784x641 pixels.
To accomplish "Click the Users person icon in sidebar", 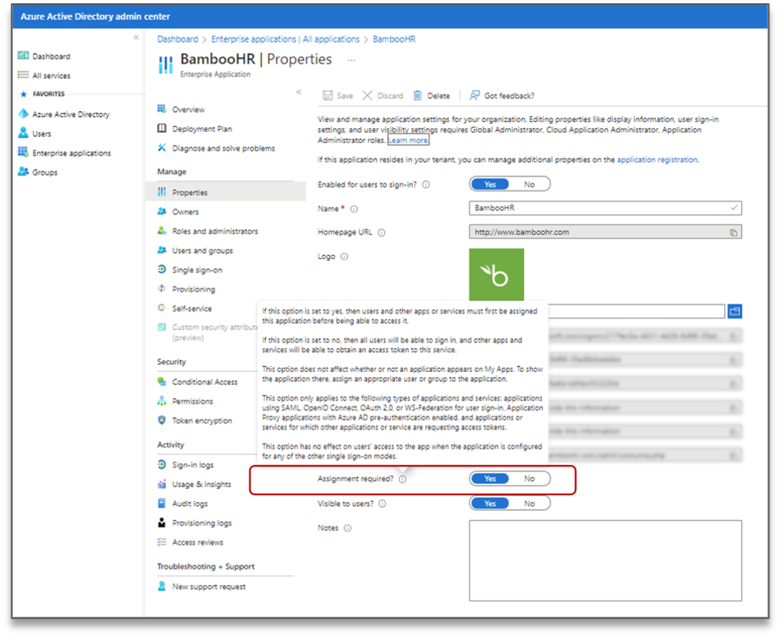I will [23, 133].
